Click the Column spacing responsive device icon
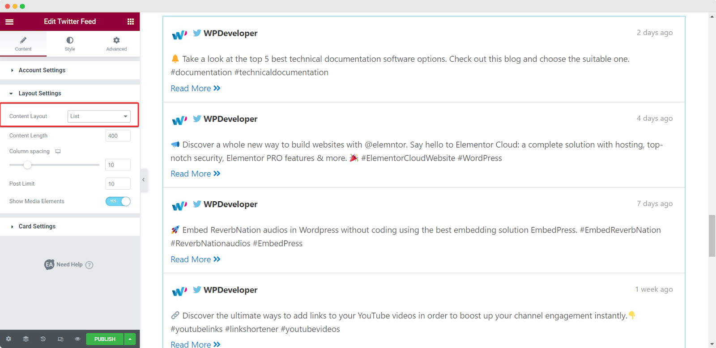 [58, 152]
